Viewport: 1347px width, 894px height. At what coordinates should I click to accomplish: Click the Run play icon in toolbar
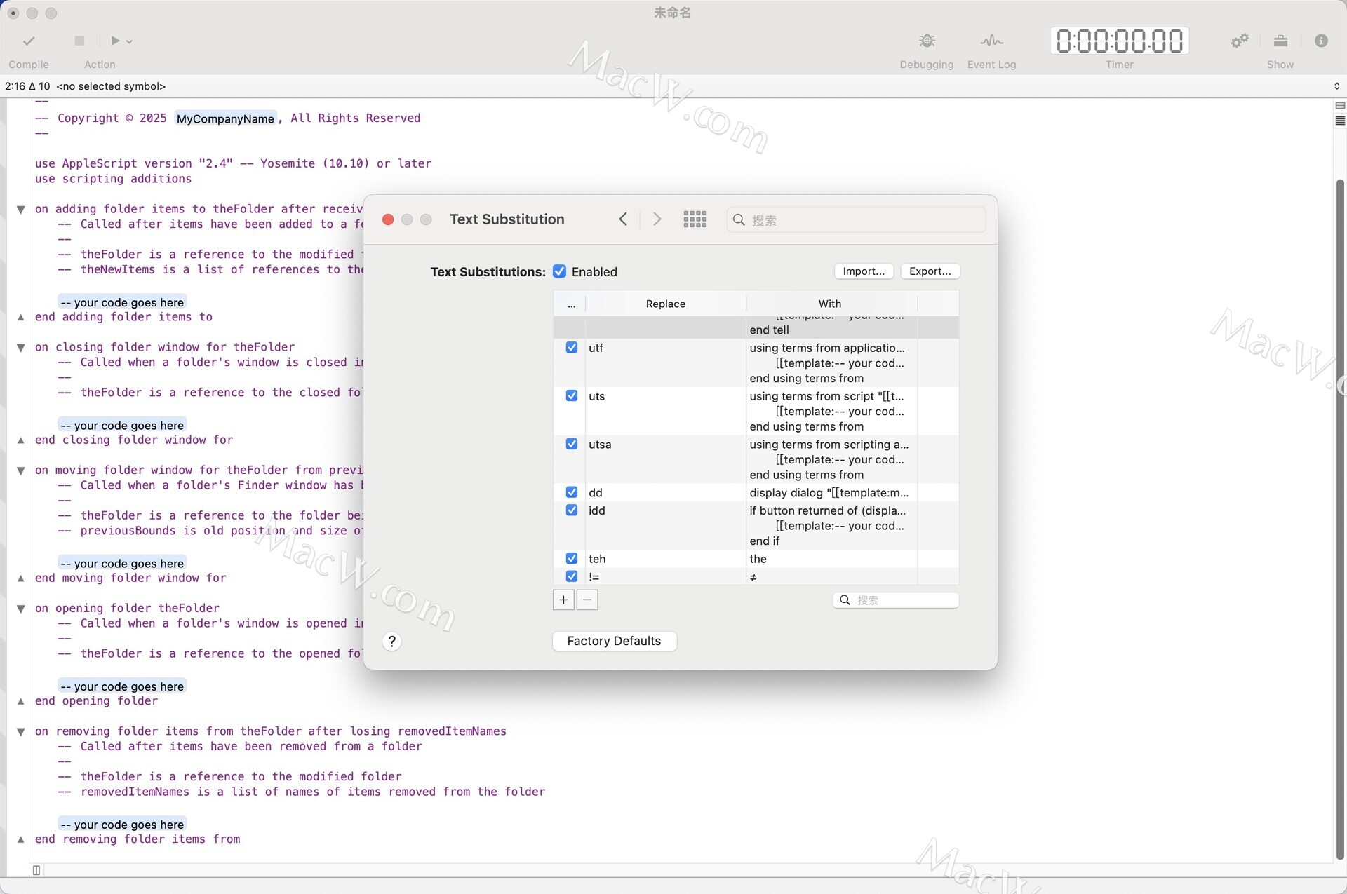(116, 41)
